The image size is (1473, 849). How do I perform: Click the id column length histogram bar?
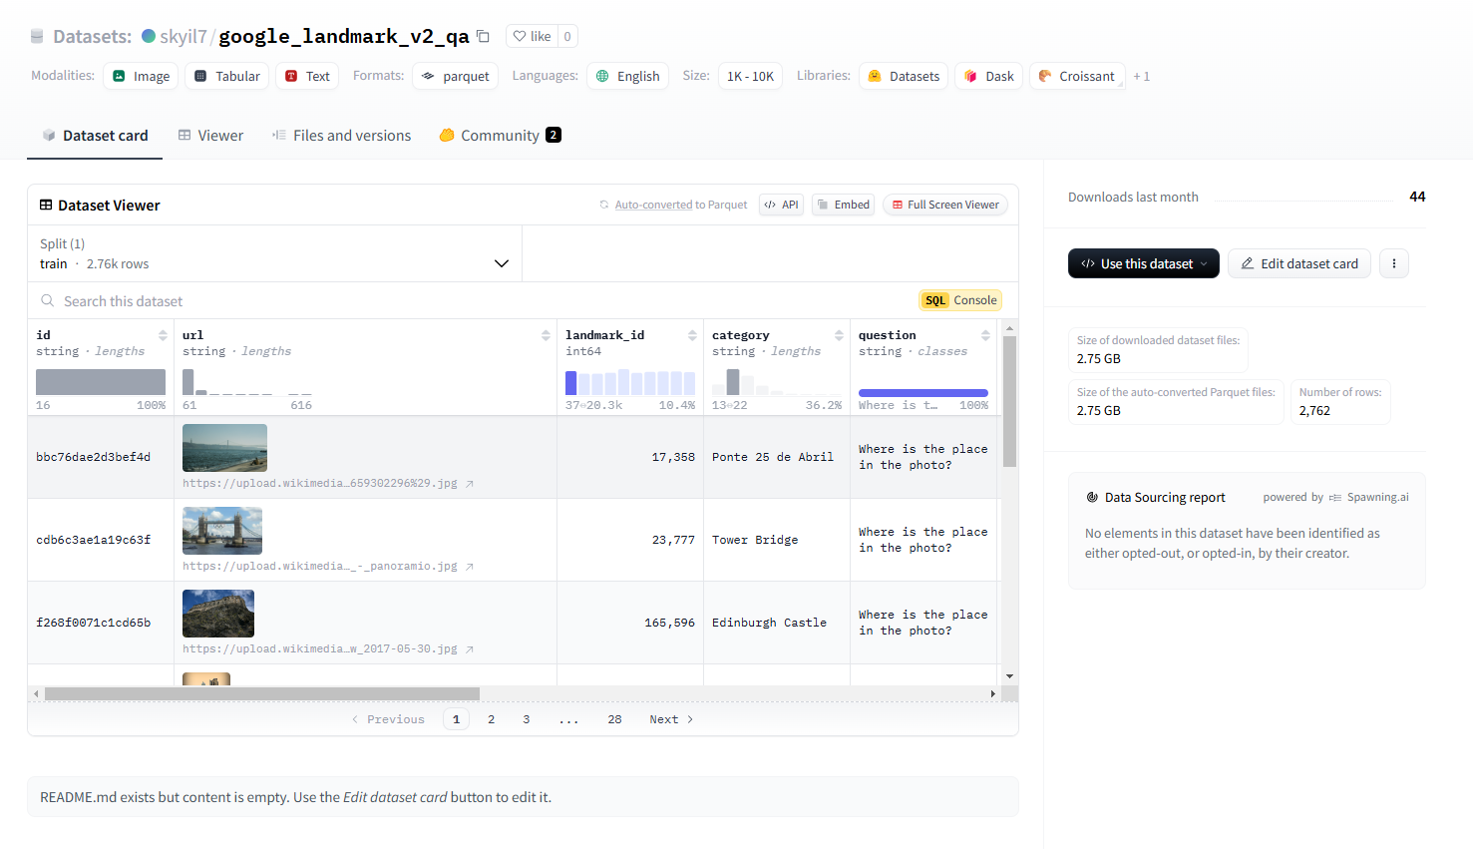[101, 382]
